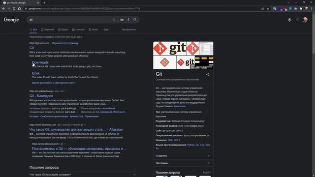This screenshot has height=177, width=315.
Task: Click the browser address bar URL
Action: point(84,9)
